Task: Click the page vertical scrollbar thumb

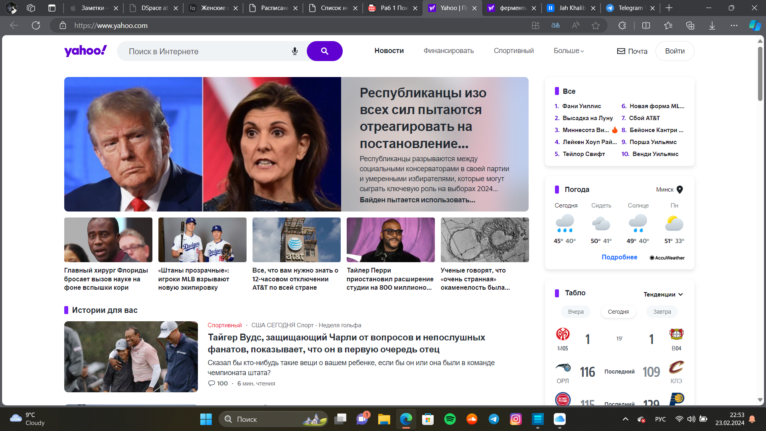Action: [760, 74]
